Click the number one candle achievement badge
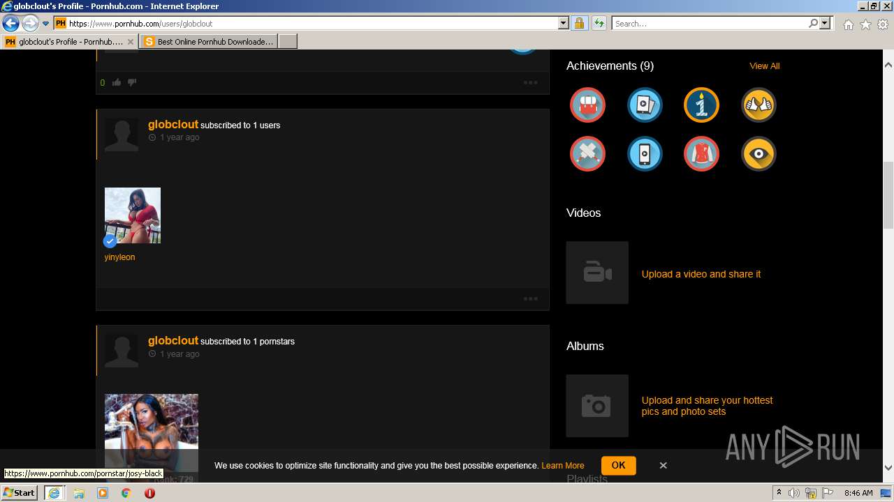Screen dimensions: 894x502 [x=701, y=105]
